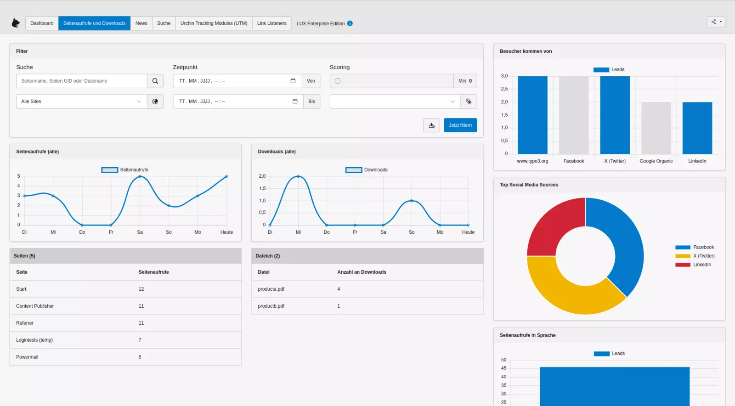Click the Seitenaufrufe column header

[153, 272]
